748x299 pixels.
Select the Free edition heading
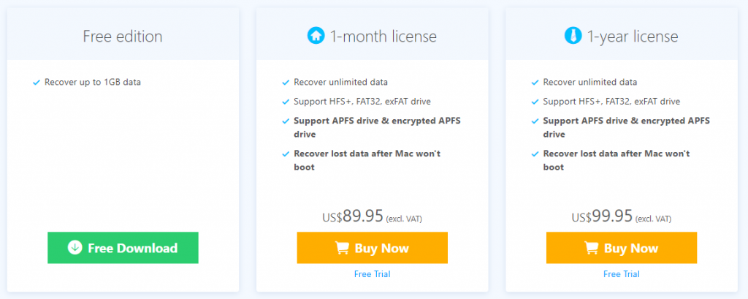tap(123, 37)
